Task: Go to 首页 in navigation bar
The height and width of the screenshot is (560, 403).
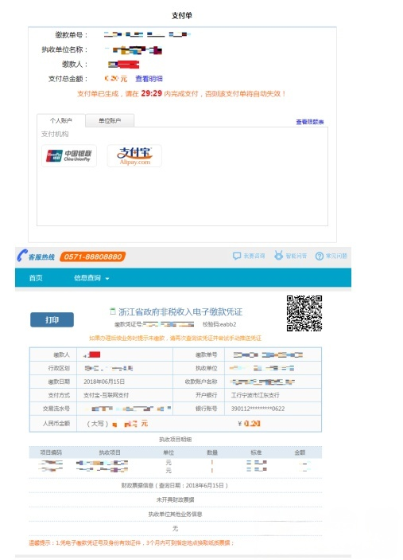Action: pyautogui.click(x=36, y=278)
